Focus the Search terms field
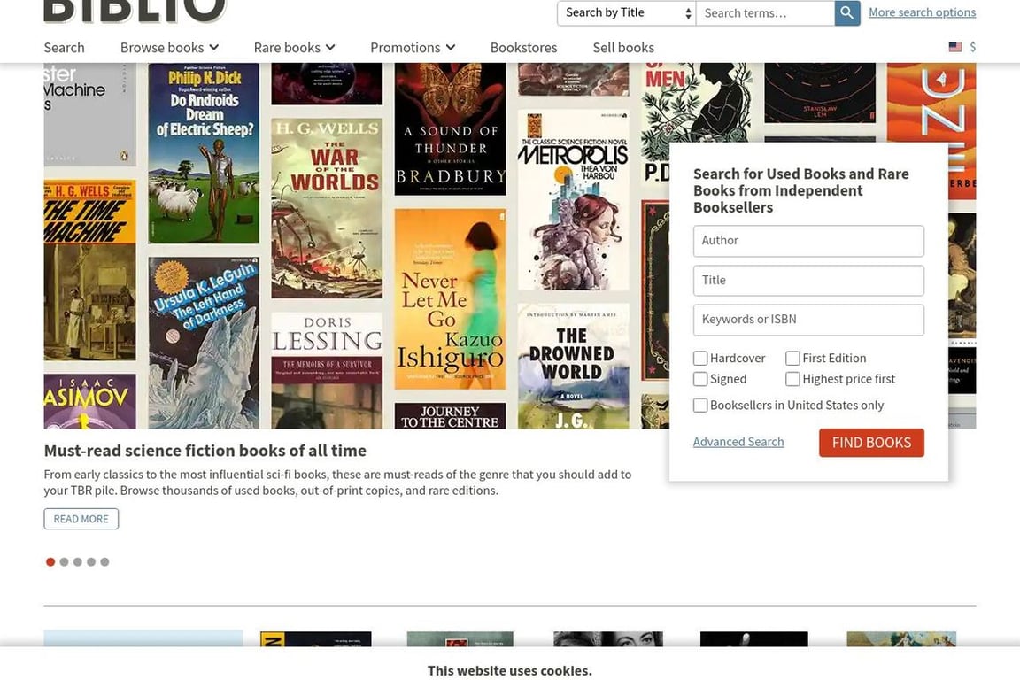1020x680 pixels. pos(765,13)
